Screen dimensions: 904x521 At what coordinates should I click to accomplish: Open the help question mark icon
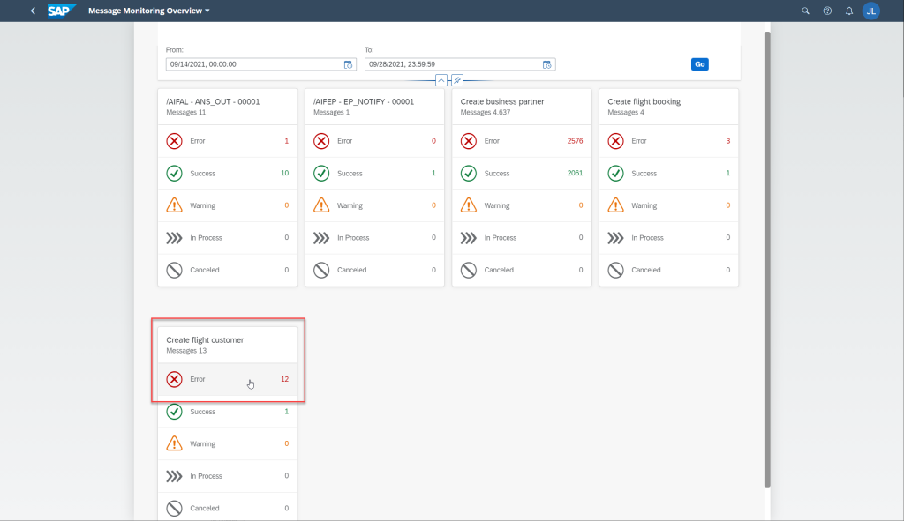pyautogui.click(x=827, y=11)
